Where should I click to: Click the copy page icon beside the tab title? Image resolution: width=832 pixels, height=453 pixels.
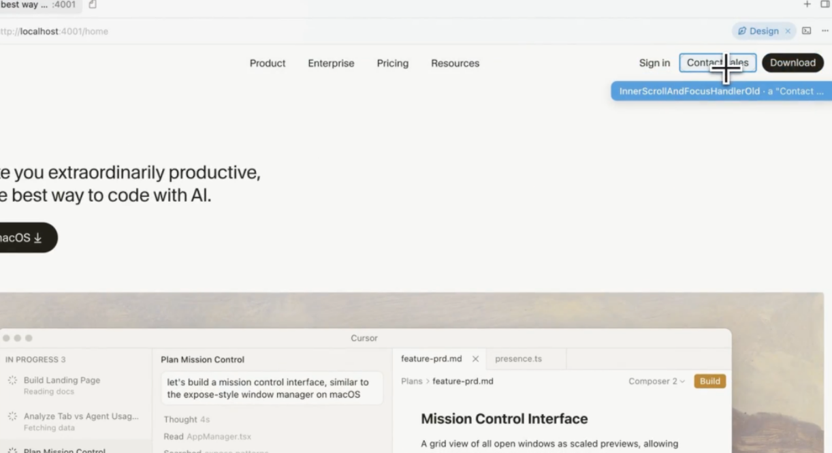93,5
